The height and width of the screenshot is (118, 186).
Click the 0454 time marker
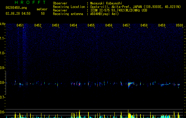pyautogui.click(x=73, y=25)
